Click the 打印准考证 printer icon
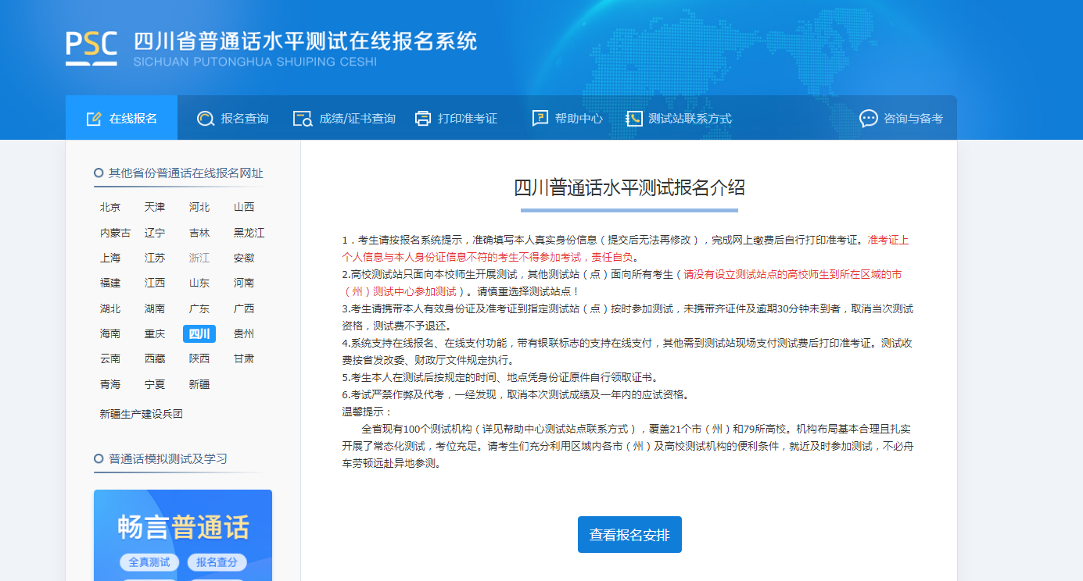 point(423,119)
